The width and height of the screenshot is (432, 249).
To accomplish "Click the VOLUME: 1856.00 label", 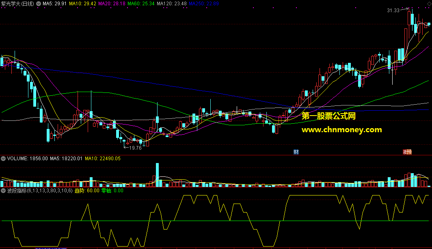I will coord(27,159).
